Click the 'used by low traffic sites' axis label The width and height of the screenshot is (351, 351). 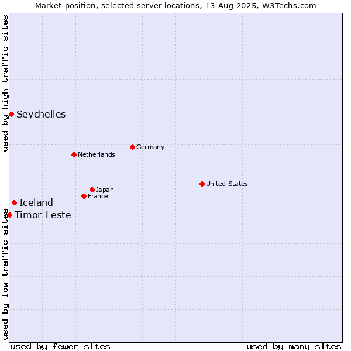coord(5,274)
